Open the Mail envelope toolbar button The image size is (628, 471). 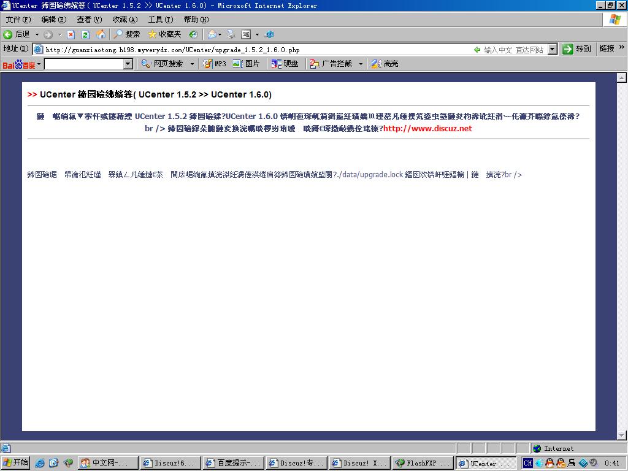click(212, 34)
